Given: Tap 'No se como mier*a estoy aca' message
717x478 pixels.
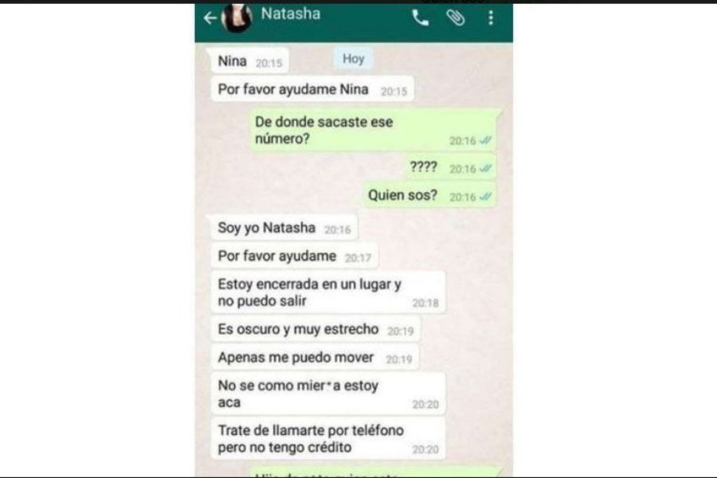Looking at the screenshot, I should tap(328, 394).
